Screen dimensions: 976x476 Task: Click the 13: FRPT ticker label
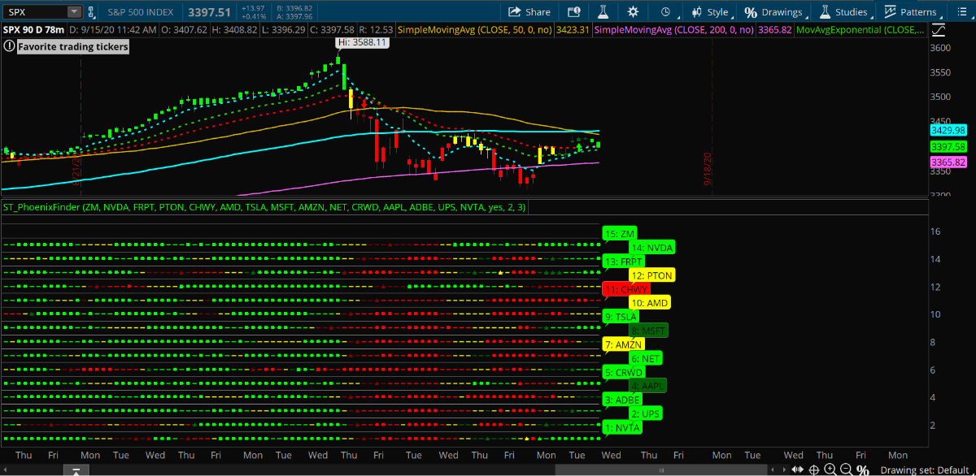click(x=623, y=262)
